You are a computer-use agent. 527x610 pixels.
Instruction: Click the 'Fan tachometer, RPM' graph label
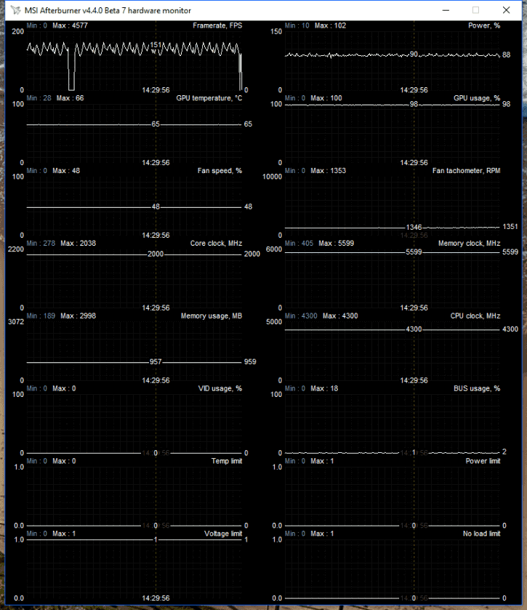pyautogui.click(x=467, y=171)
